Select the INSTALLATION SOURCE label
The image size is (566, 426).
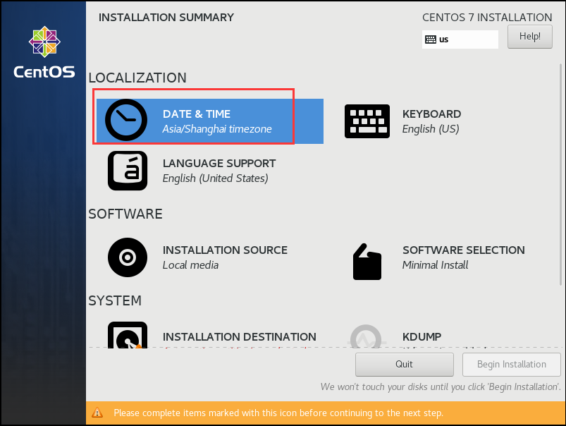pyautogui.click(x=225, y=250)
